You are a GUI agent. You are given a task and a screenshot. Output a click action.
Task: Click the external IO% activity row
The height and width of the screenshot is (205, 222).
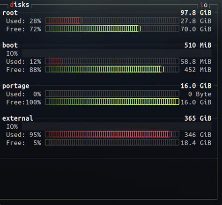pos(109,126)
